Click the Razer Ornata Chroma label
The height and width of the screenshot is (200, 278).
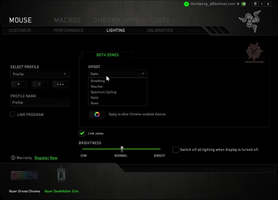coord(24,191)
